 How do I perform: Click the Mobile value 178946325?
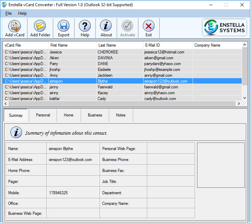[58, 193]
